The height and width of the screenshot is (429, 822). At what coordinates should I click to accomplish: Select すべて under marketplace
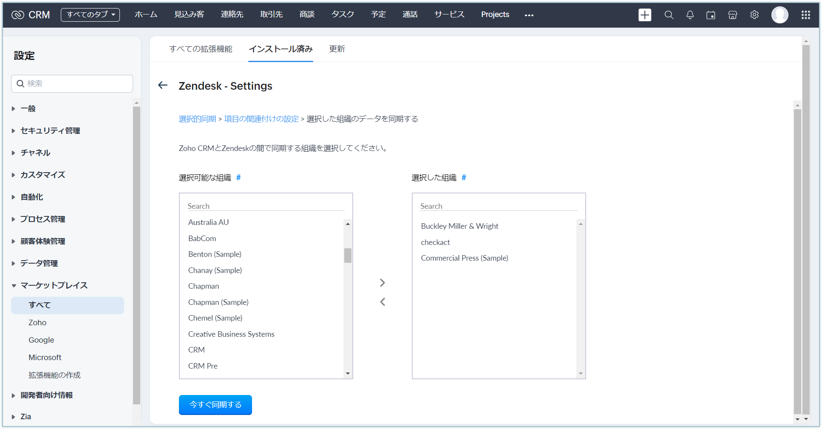pyautogui.click(x=68, y=305)
